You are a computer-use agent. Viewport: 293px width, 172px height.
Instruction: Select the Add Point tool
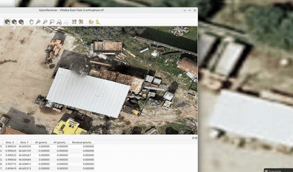click(7, 22)
